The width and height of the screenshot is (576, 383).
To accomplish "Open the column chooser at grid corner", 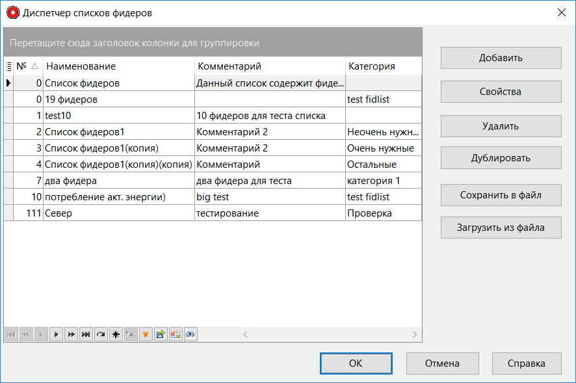I will pyautogui.click(x=8, y=66).
